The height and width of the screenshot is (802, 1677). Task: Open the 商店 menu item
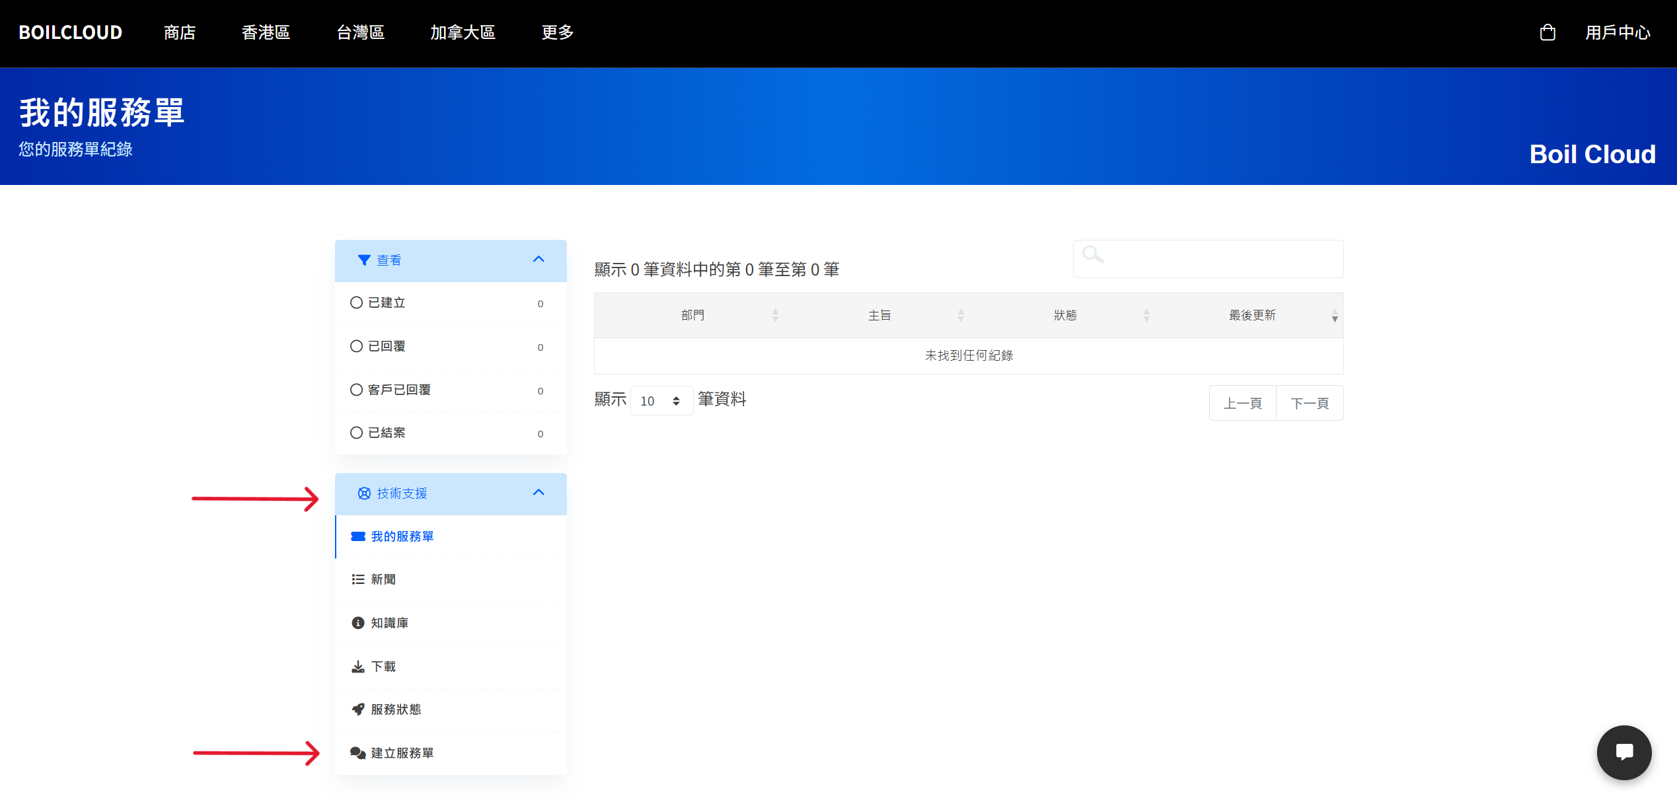click(180, 32)
